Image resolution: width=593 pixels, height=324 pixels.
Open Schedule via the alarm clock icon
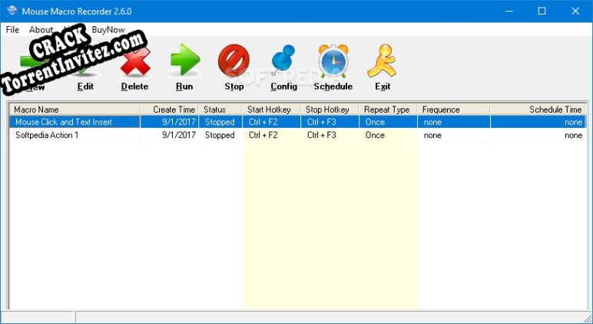pos(333,61)
